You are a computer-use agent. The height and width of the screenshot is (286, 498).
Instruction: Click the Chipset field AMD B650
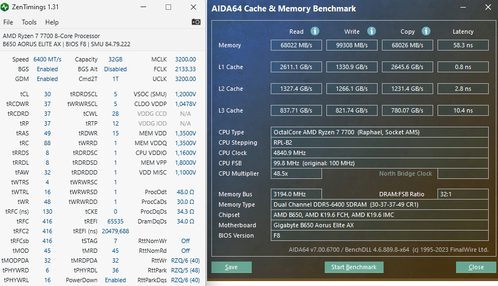point(380,215)
